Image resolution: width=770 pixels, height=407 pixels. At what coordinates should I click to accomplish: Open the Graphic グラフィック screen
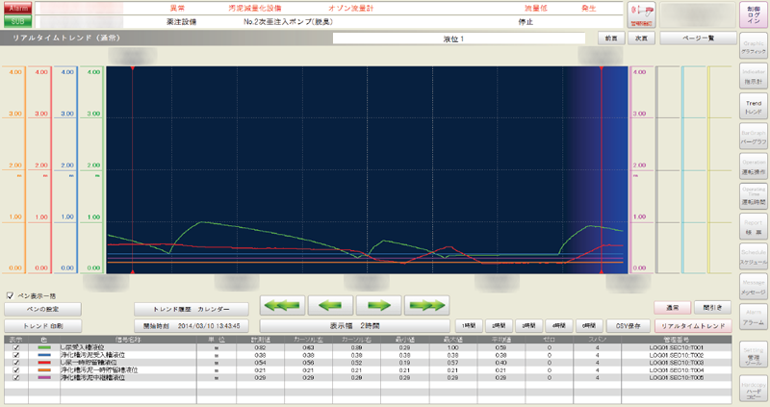(x=754, y=46)
